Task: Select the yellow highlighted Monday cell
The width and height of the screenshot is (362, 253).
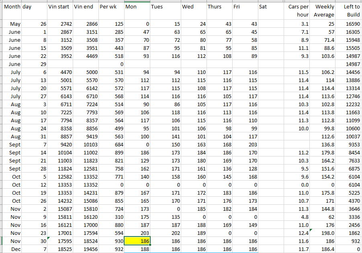Action: coord(137,241)
